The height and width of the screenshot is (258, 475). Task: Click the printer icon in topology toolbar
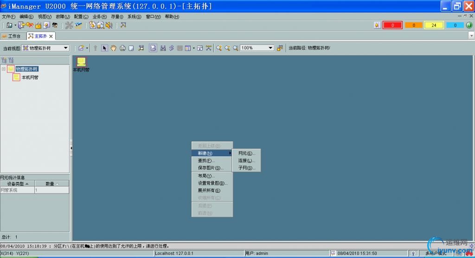coord(122,48)
